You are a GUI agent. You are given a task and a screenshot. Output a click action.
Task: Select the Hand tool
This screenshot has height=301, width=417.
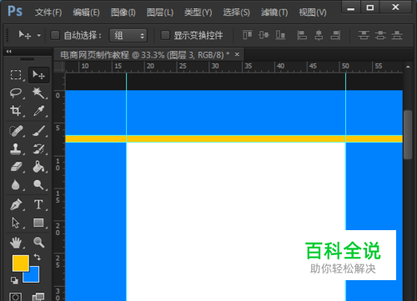(x=16, y=243)
